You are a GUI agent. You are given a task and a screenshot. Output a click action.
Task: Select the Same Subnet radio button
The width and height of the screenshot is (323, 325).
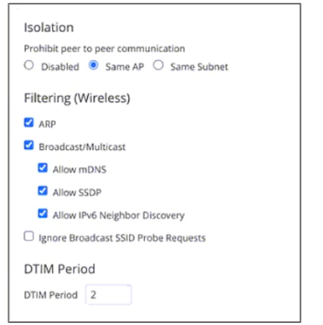point(158,66)
